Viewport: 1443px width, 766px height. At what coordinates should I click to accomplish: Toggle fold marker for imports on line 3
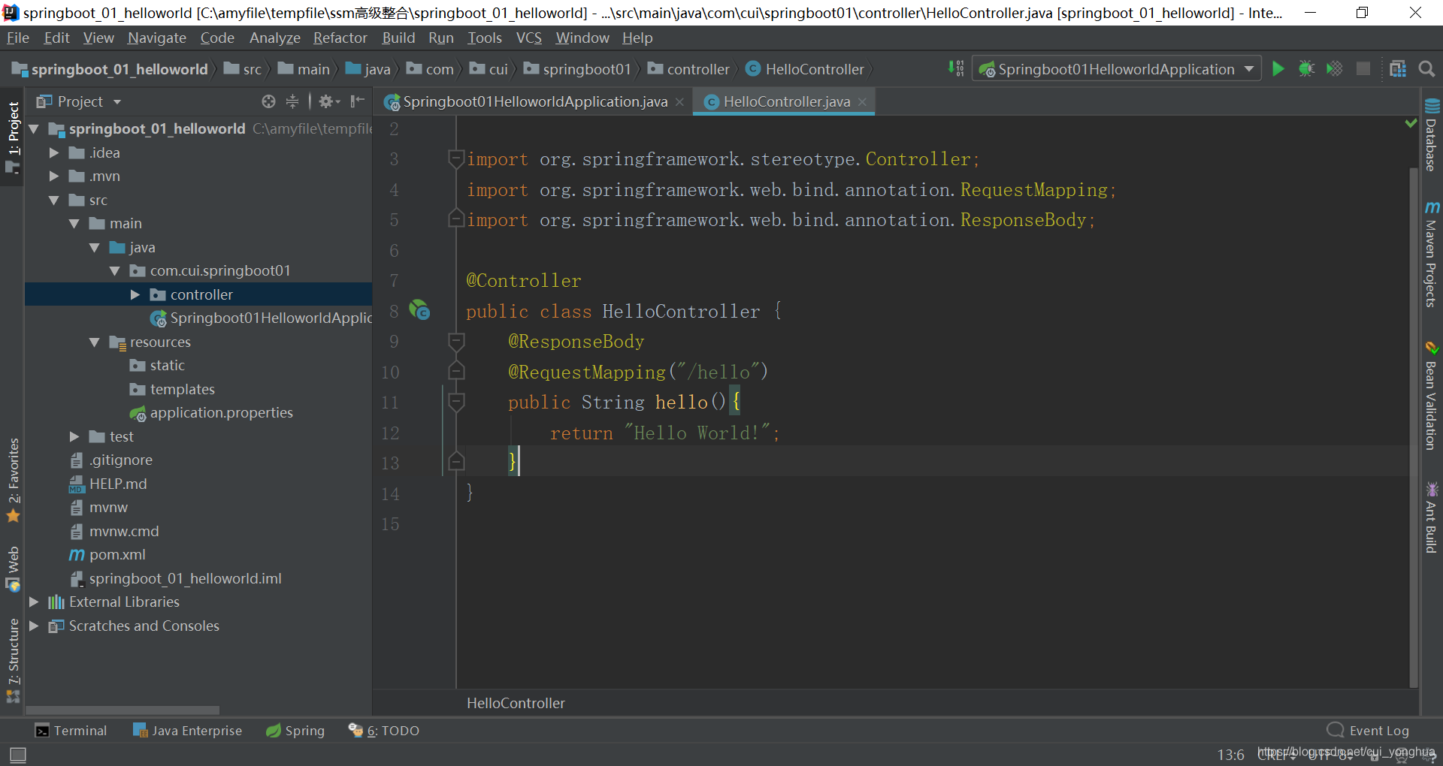(455, 158)
